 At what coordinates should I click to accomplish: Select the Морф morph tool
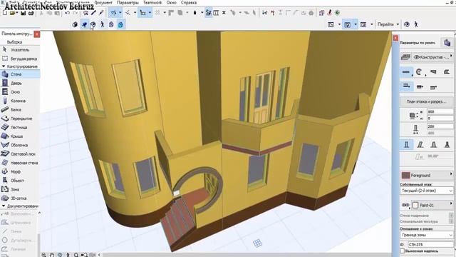pos(20,171)
